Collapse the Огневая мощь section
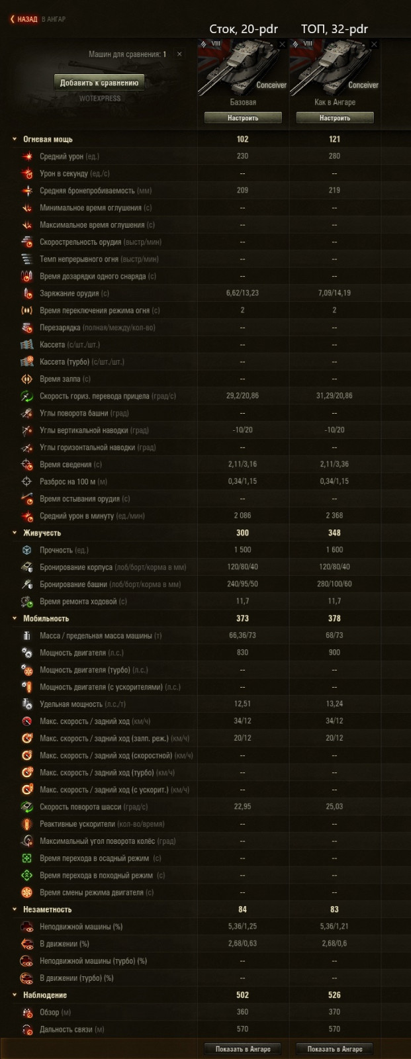The width and height of the screenshot is (411, 1059). pyautogui.click(x=15, y=140)
